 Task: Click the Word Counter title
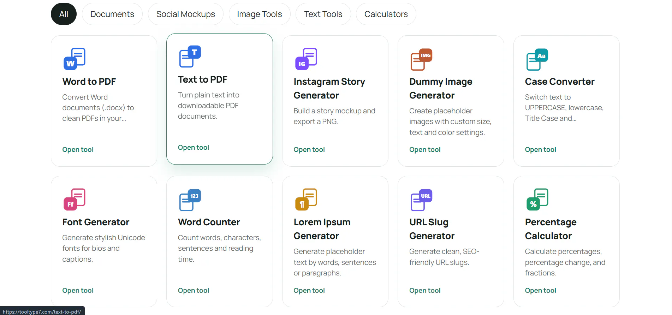[209, 222]
